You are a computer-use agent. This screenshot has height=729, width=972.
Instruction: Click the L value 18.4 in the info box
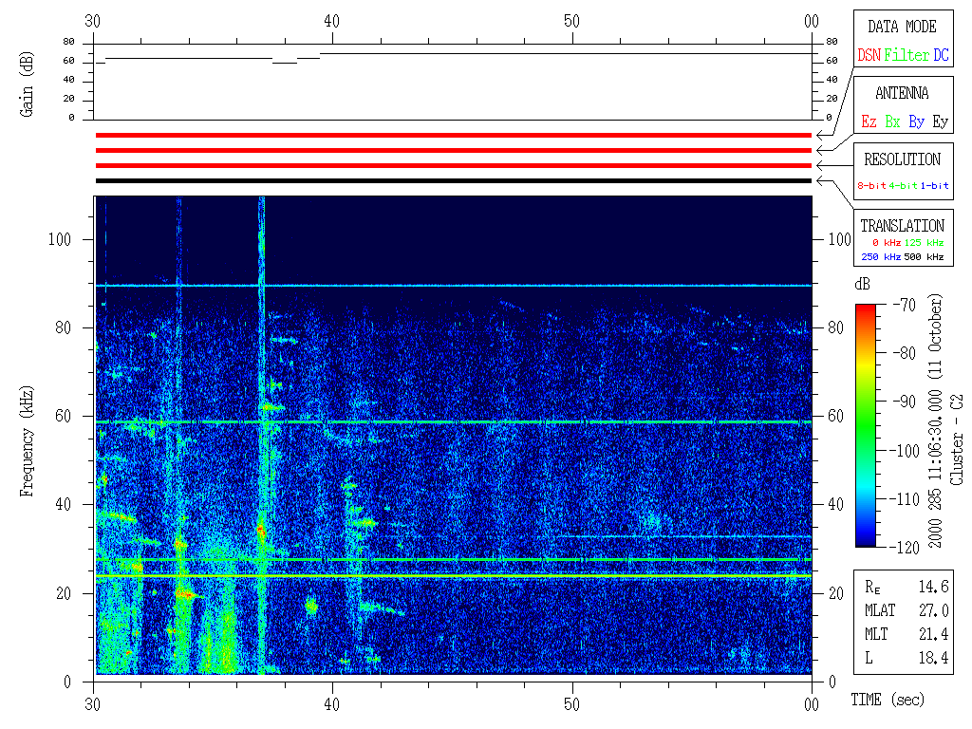[x=933, y=658]
